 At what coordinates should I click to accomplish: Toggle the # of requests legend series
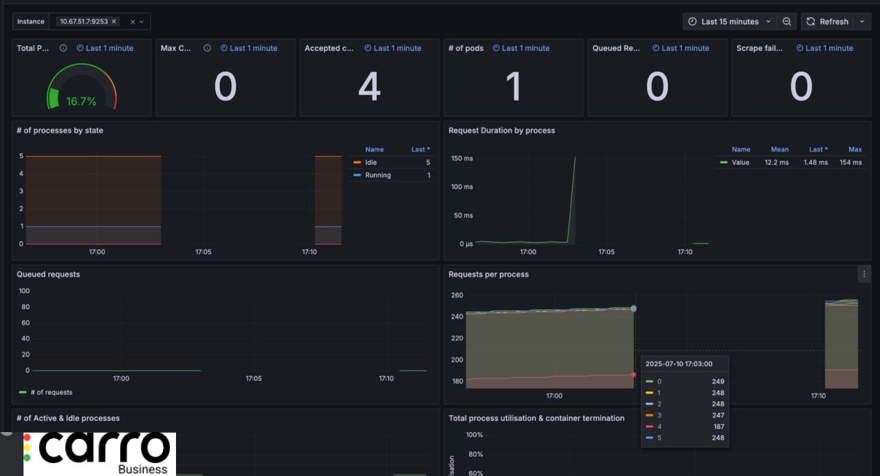pyautogui.click(x=51, y=392)
